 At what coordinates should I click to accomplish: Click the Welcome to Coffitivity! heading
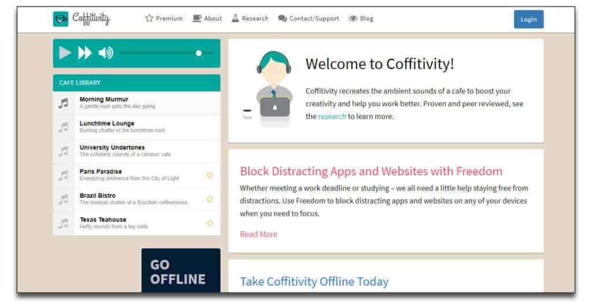click(379, 64)
